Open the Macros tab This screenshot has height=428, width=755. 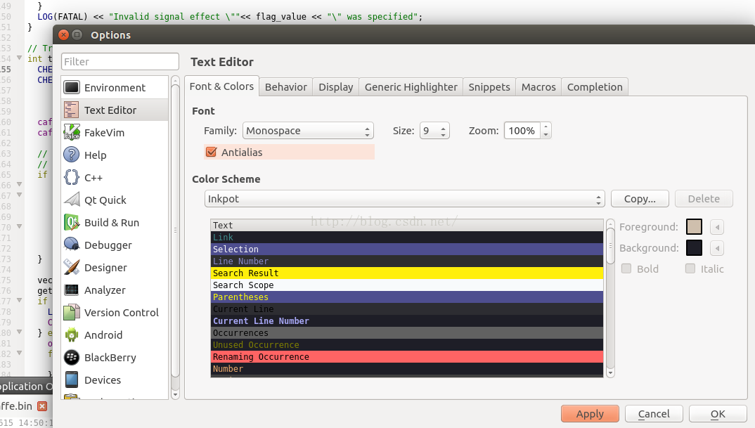coord(538,87)
